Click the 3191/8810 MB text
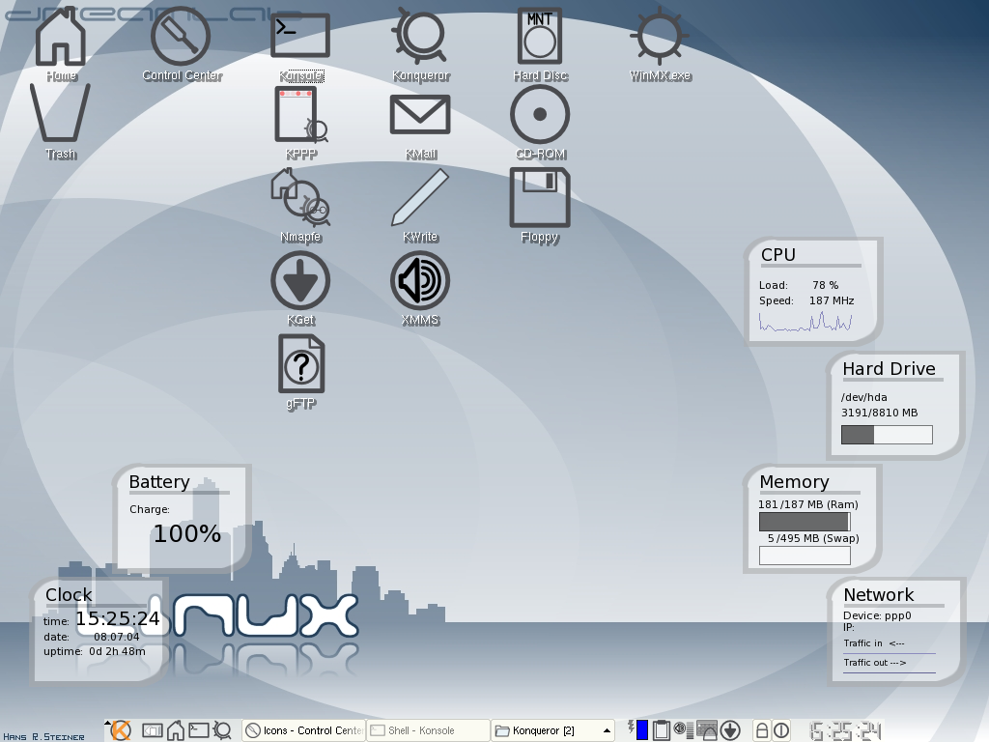 pos(879,413)
